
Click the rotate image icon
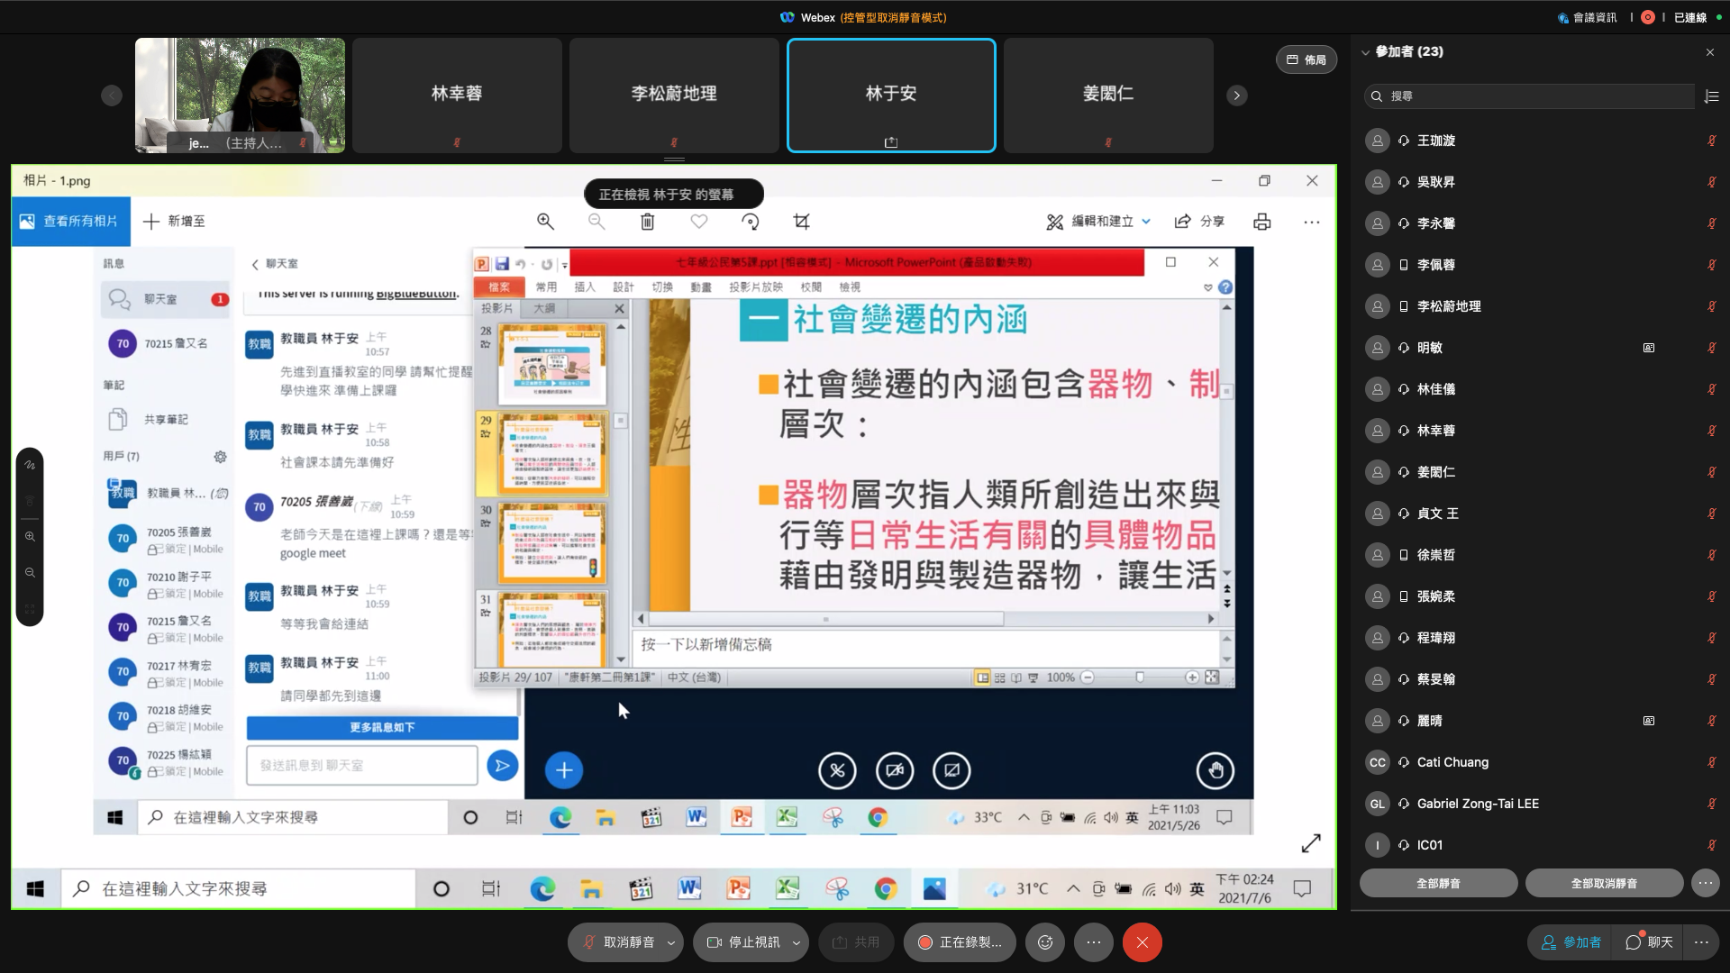(x=750, y=222)
